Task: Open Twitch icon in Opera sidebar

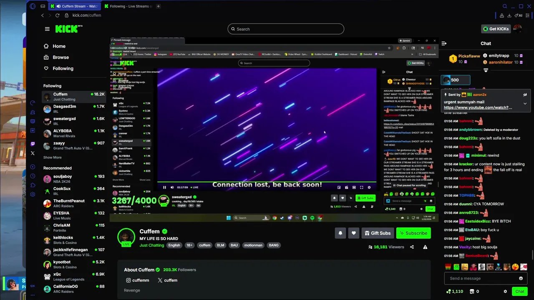Action: [33, 144]
